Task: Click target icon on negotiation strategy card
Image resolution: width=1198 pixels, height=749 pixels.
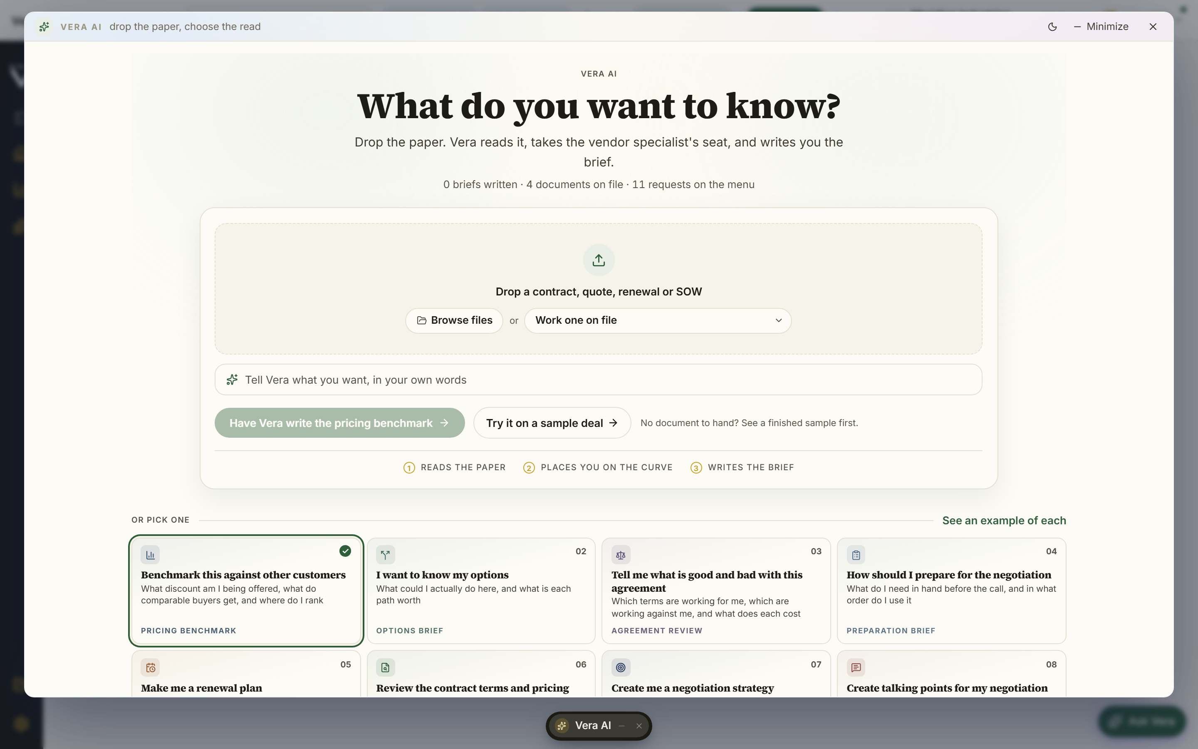Action: (620, 668)
